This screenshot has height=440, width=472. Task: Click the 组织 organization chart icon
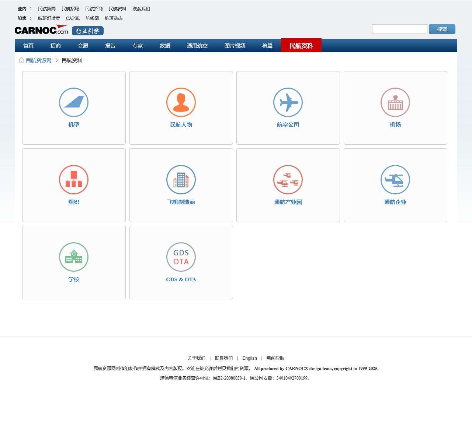[74, 180]
